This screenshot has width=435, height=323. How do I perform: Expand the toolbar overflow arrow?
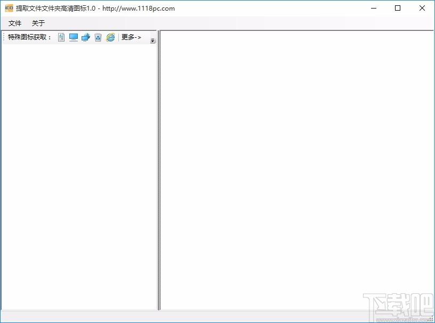coord(152,40)
